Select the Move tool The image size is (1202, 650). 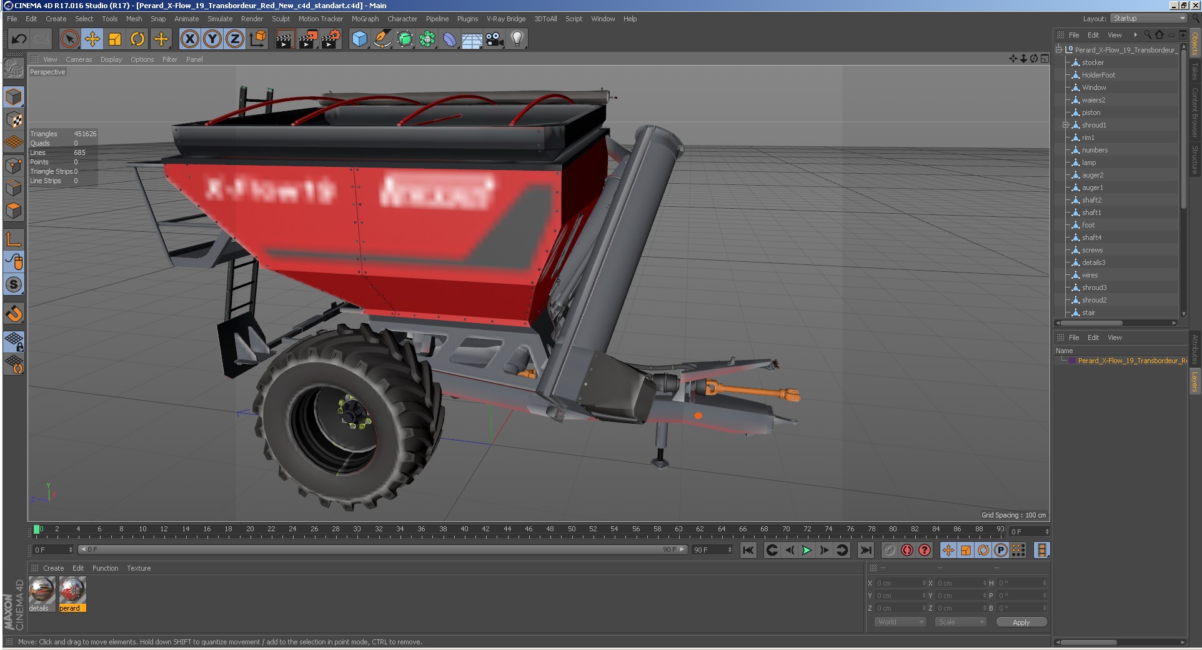(92, 39)
